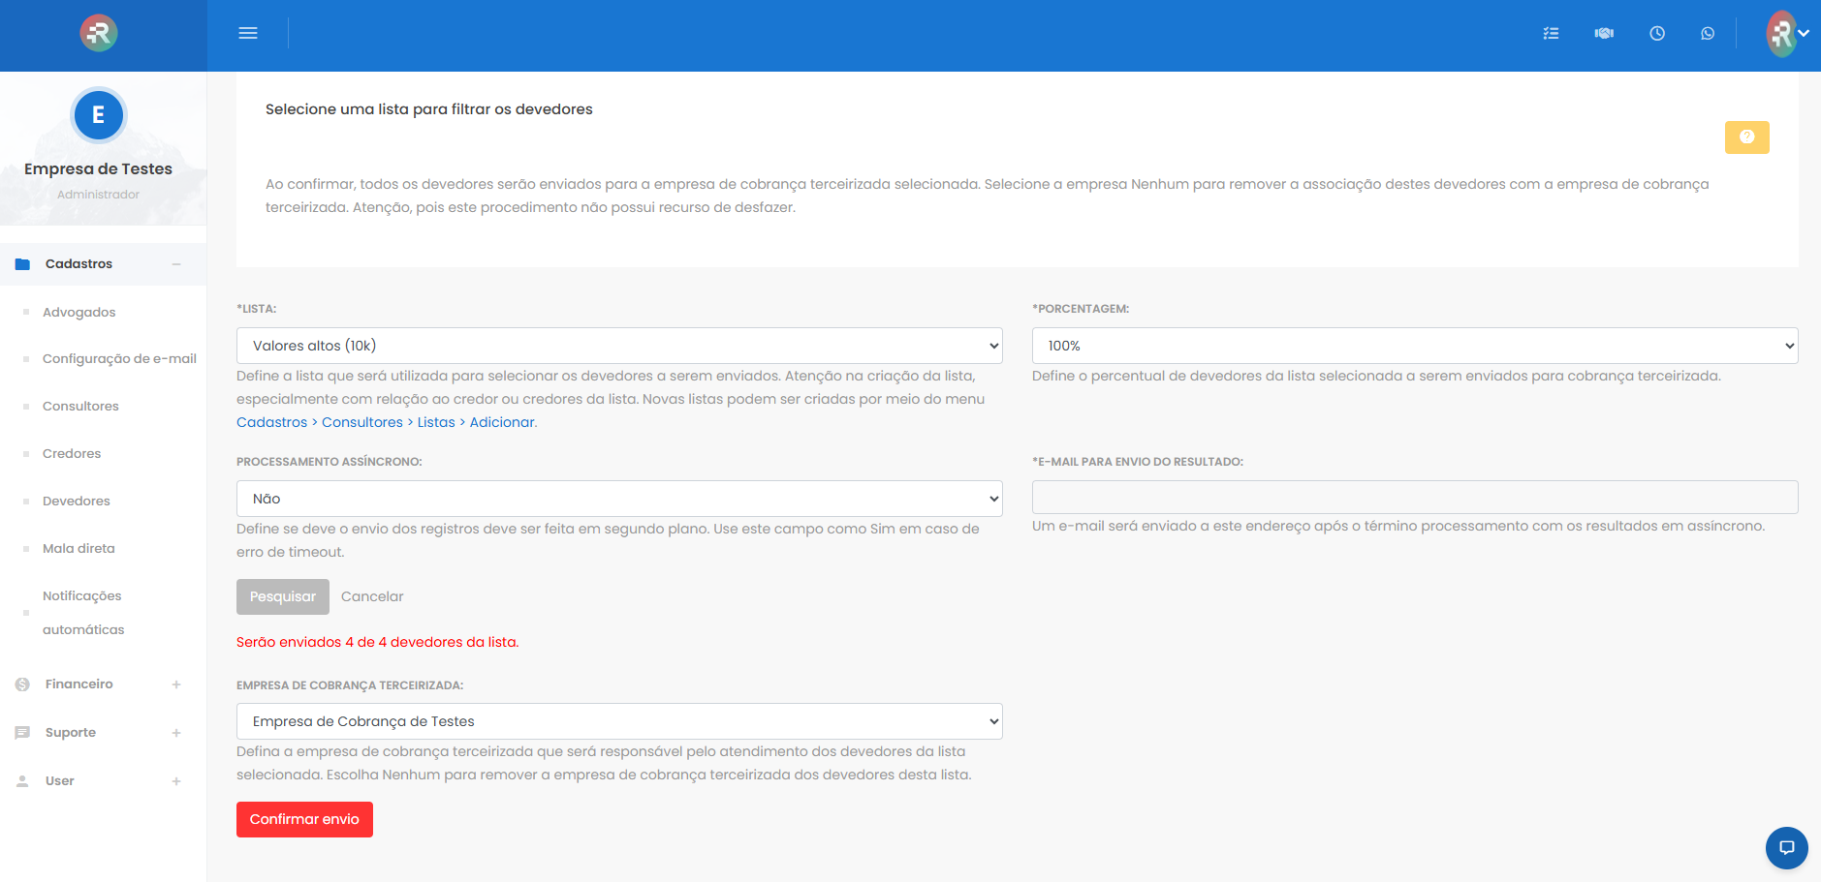Open Devedores in the sidebar
Image resolution: width=1821 pixels, height=882 pixels.
pyautogui.click(x=77, y=501)
